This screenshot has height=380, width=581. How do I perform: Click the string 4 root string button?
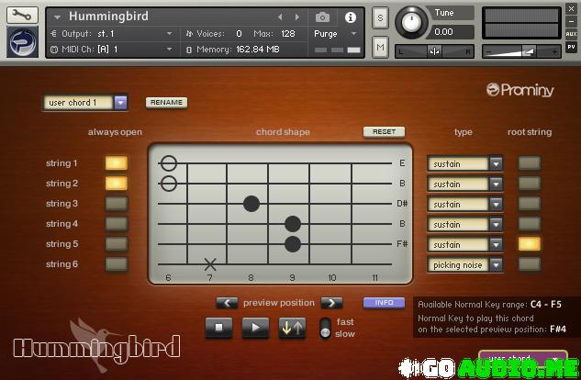pos(529,224)
